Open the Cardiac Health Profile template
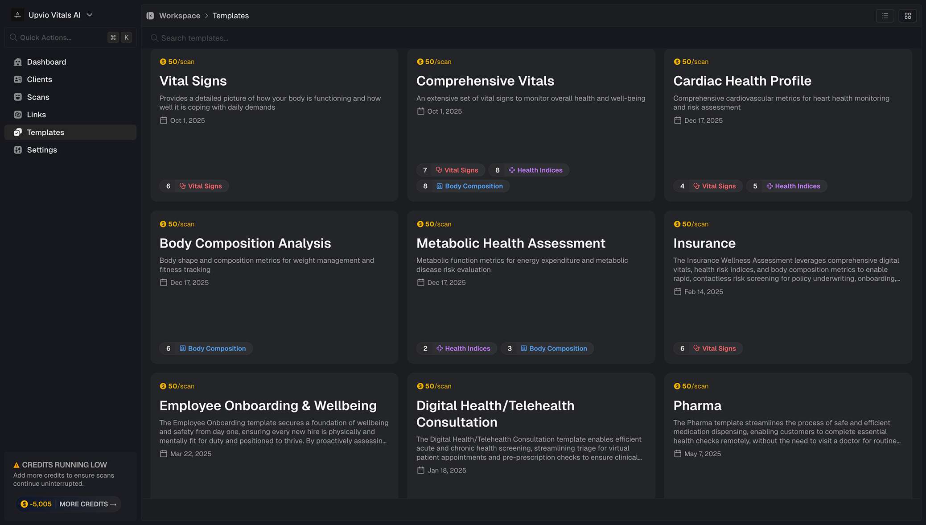The width and height of the screenshot is (926, 525). tap(742, 81)
